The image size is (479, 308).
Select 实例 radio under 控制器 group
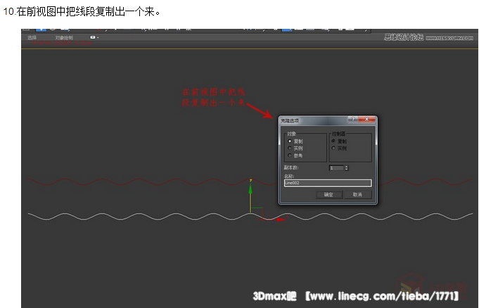click(x=333, y=148)
